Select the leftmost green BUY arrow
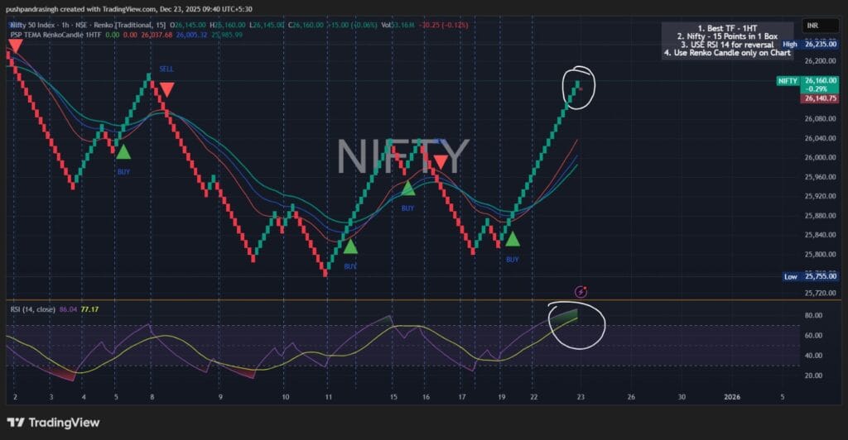 pos(123,151)
